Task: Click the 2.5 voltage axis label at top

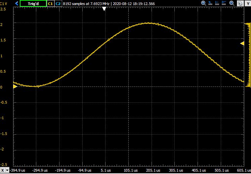Action: 3,9
